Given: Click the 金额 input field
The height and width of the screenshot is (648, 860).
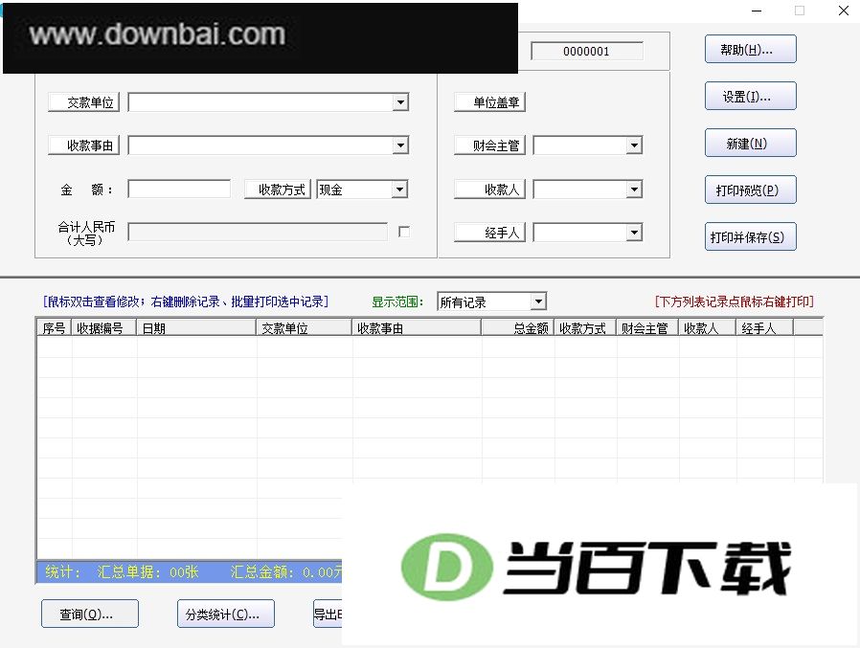Looking at the screenshot, I should (x=179, y=190).
